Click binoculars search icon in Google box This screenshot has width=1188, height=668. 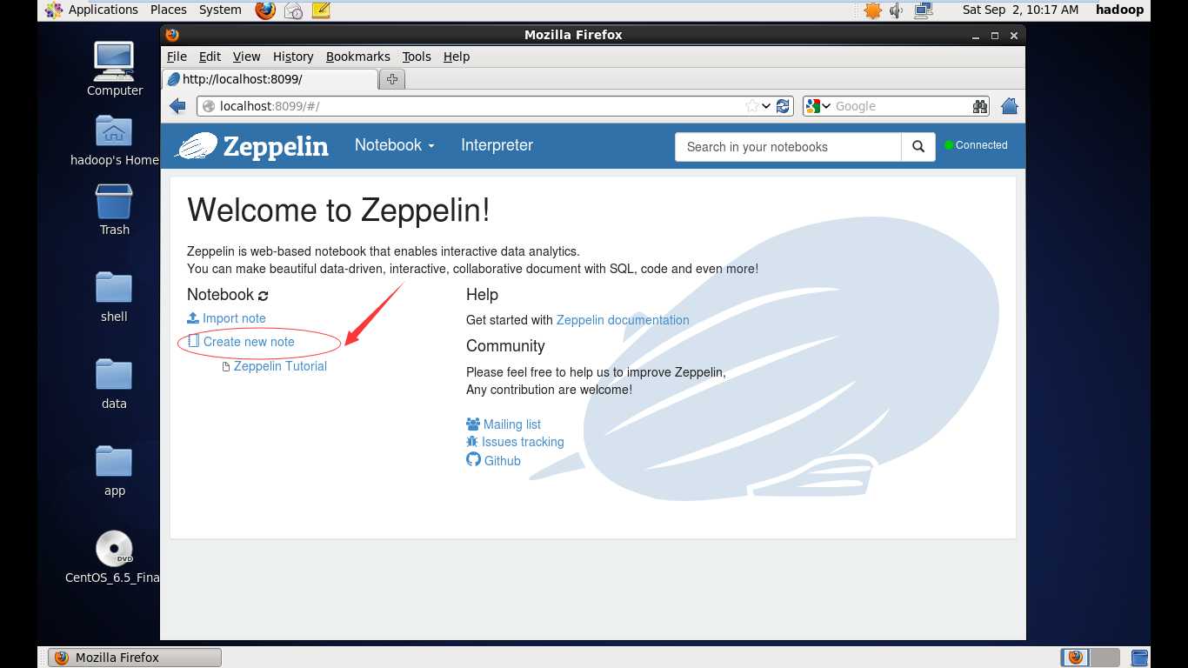coord(980,106)
